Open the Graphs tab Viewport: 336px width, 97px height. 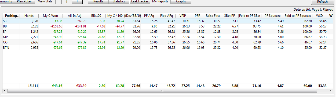181,2
